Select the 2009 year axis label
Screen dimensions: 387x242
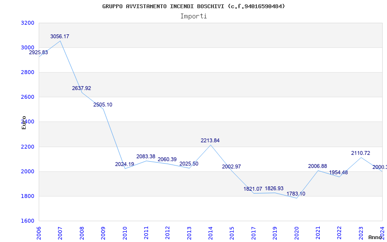pos(103,233)
